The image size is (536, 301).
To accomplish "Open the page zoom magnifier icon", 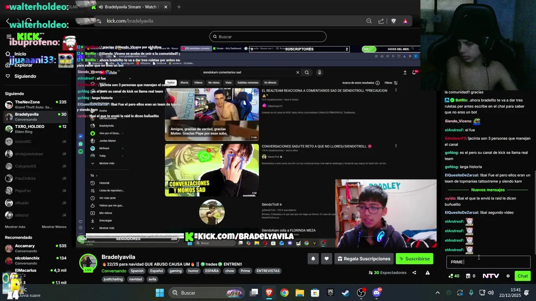I will pos(369,21).
